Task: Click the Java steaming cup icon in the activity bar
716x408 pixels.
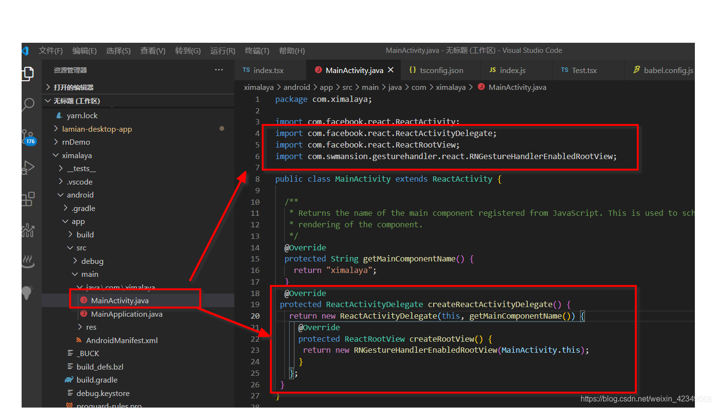Action: [x=28, y=261]
